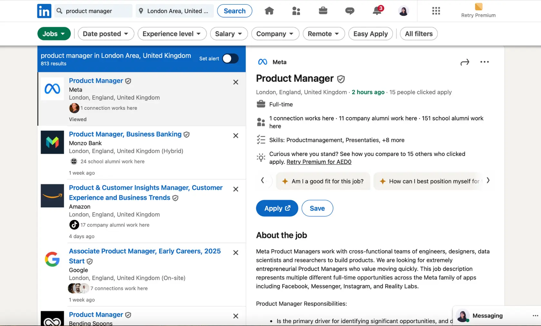Click '24 school alumni work here' text

click(x=112, y=161)
